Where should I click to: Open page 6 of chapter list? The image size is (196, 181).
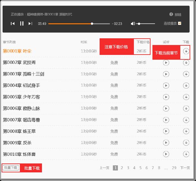pos(147,168)
